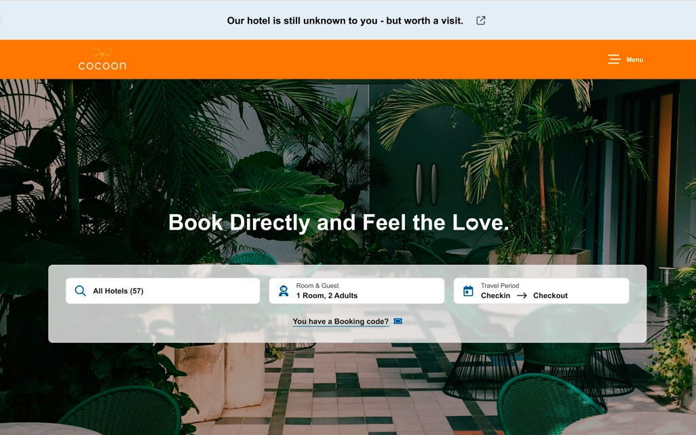Click the external link icon in the banner
Viewport: 696px width, 435px height.
coord(481,20)
